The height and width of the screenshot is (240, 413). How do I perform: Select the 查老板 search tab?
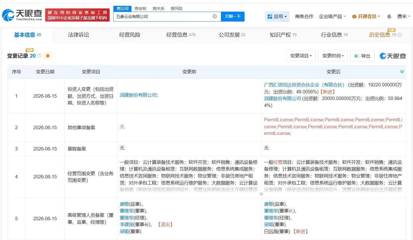click(x=140, y=8)
